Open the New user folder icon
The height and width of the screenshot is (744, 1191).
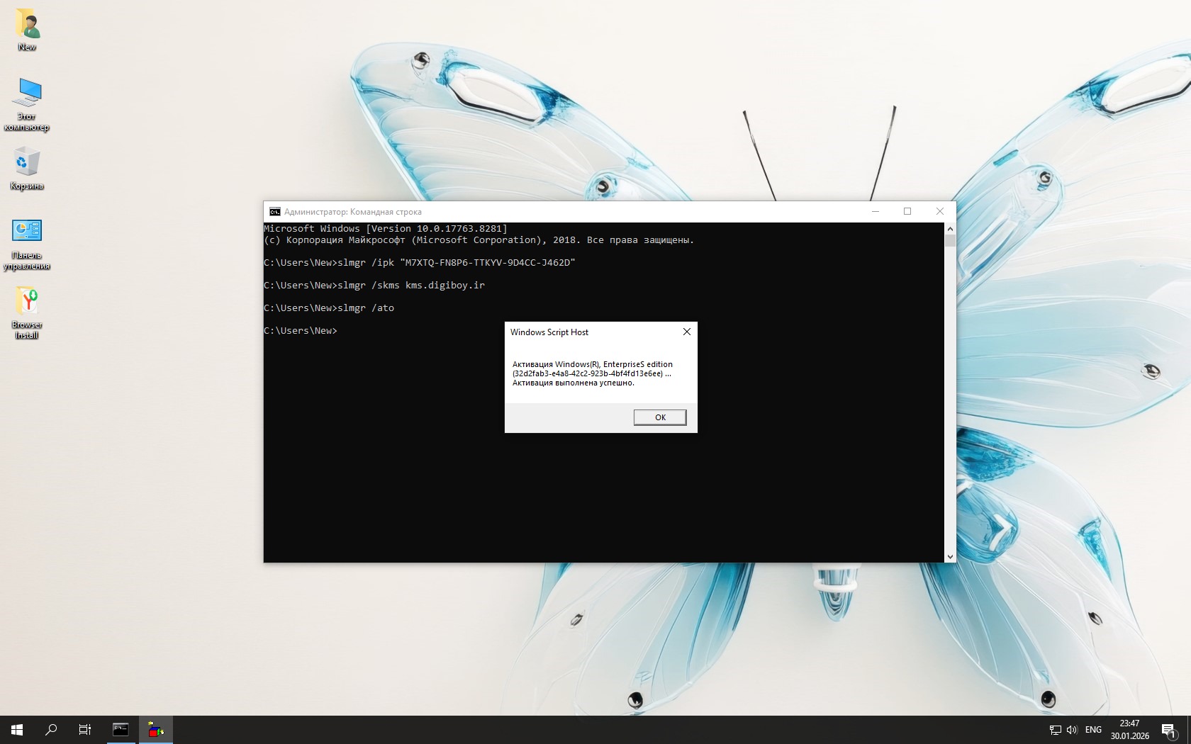pos(27,26)
